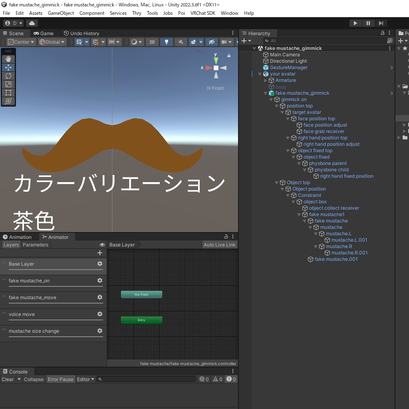Switch to the Game tab
This screenshot has width=409, height=409.
[44, 33]
